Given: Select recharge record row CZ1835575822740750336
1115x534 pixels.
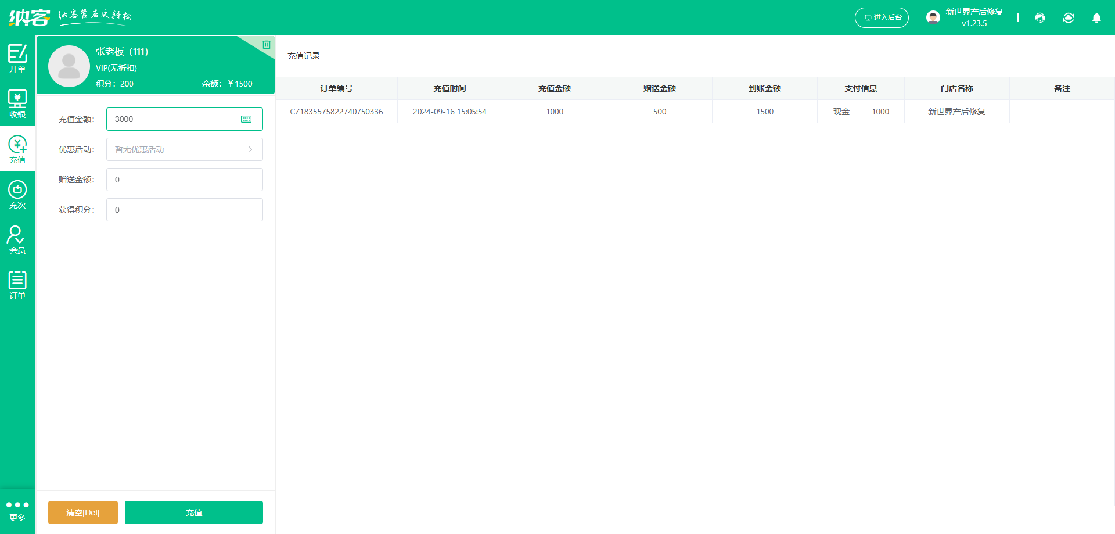Looking at the screenshot, I should pyautogui.click(x=336, y=112).
